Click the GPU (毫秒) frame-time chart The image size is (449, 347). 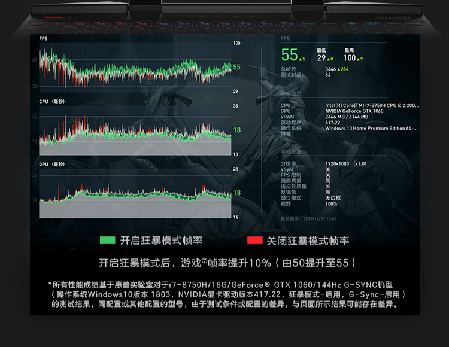(x=135, y=194)
